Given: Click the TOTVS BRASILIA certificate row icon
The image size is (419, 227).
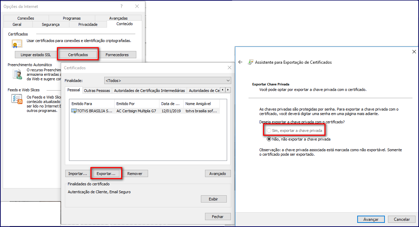Looking at the screenshot, I should (74, 111).
